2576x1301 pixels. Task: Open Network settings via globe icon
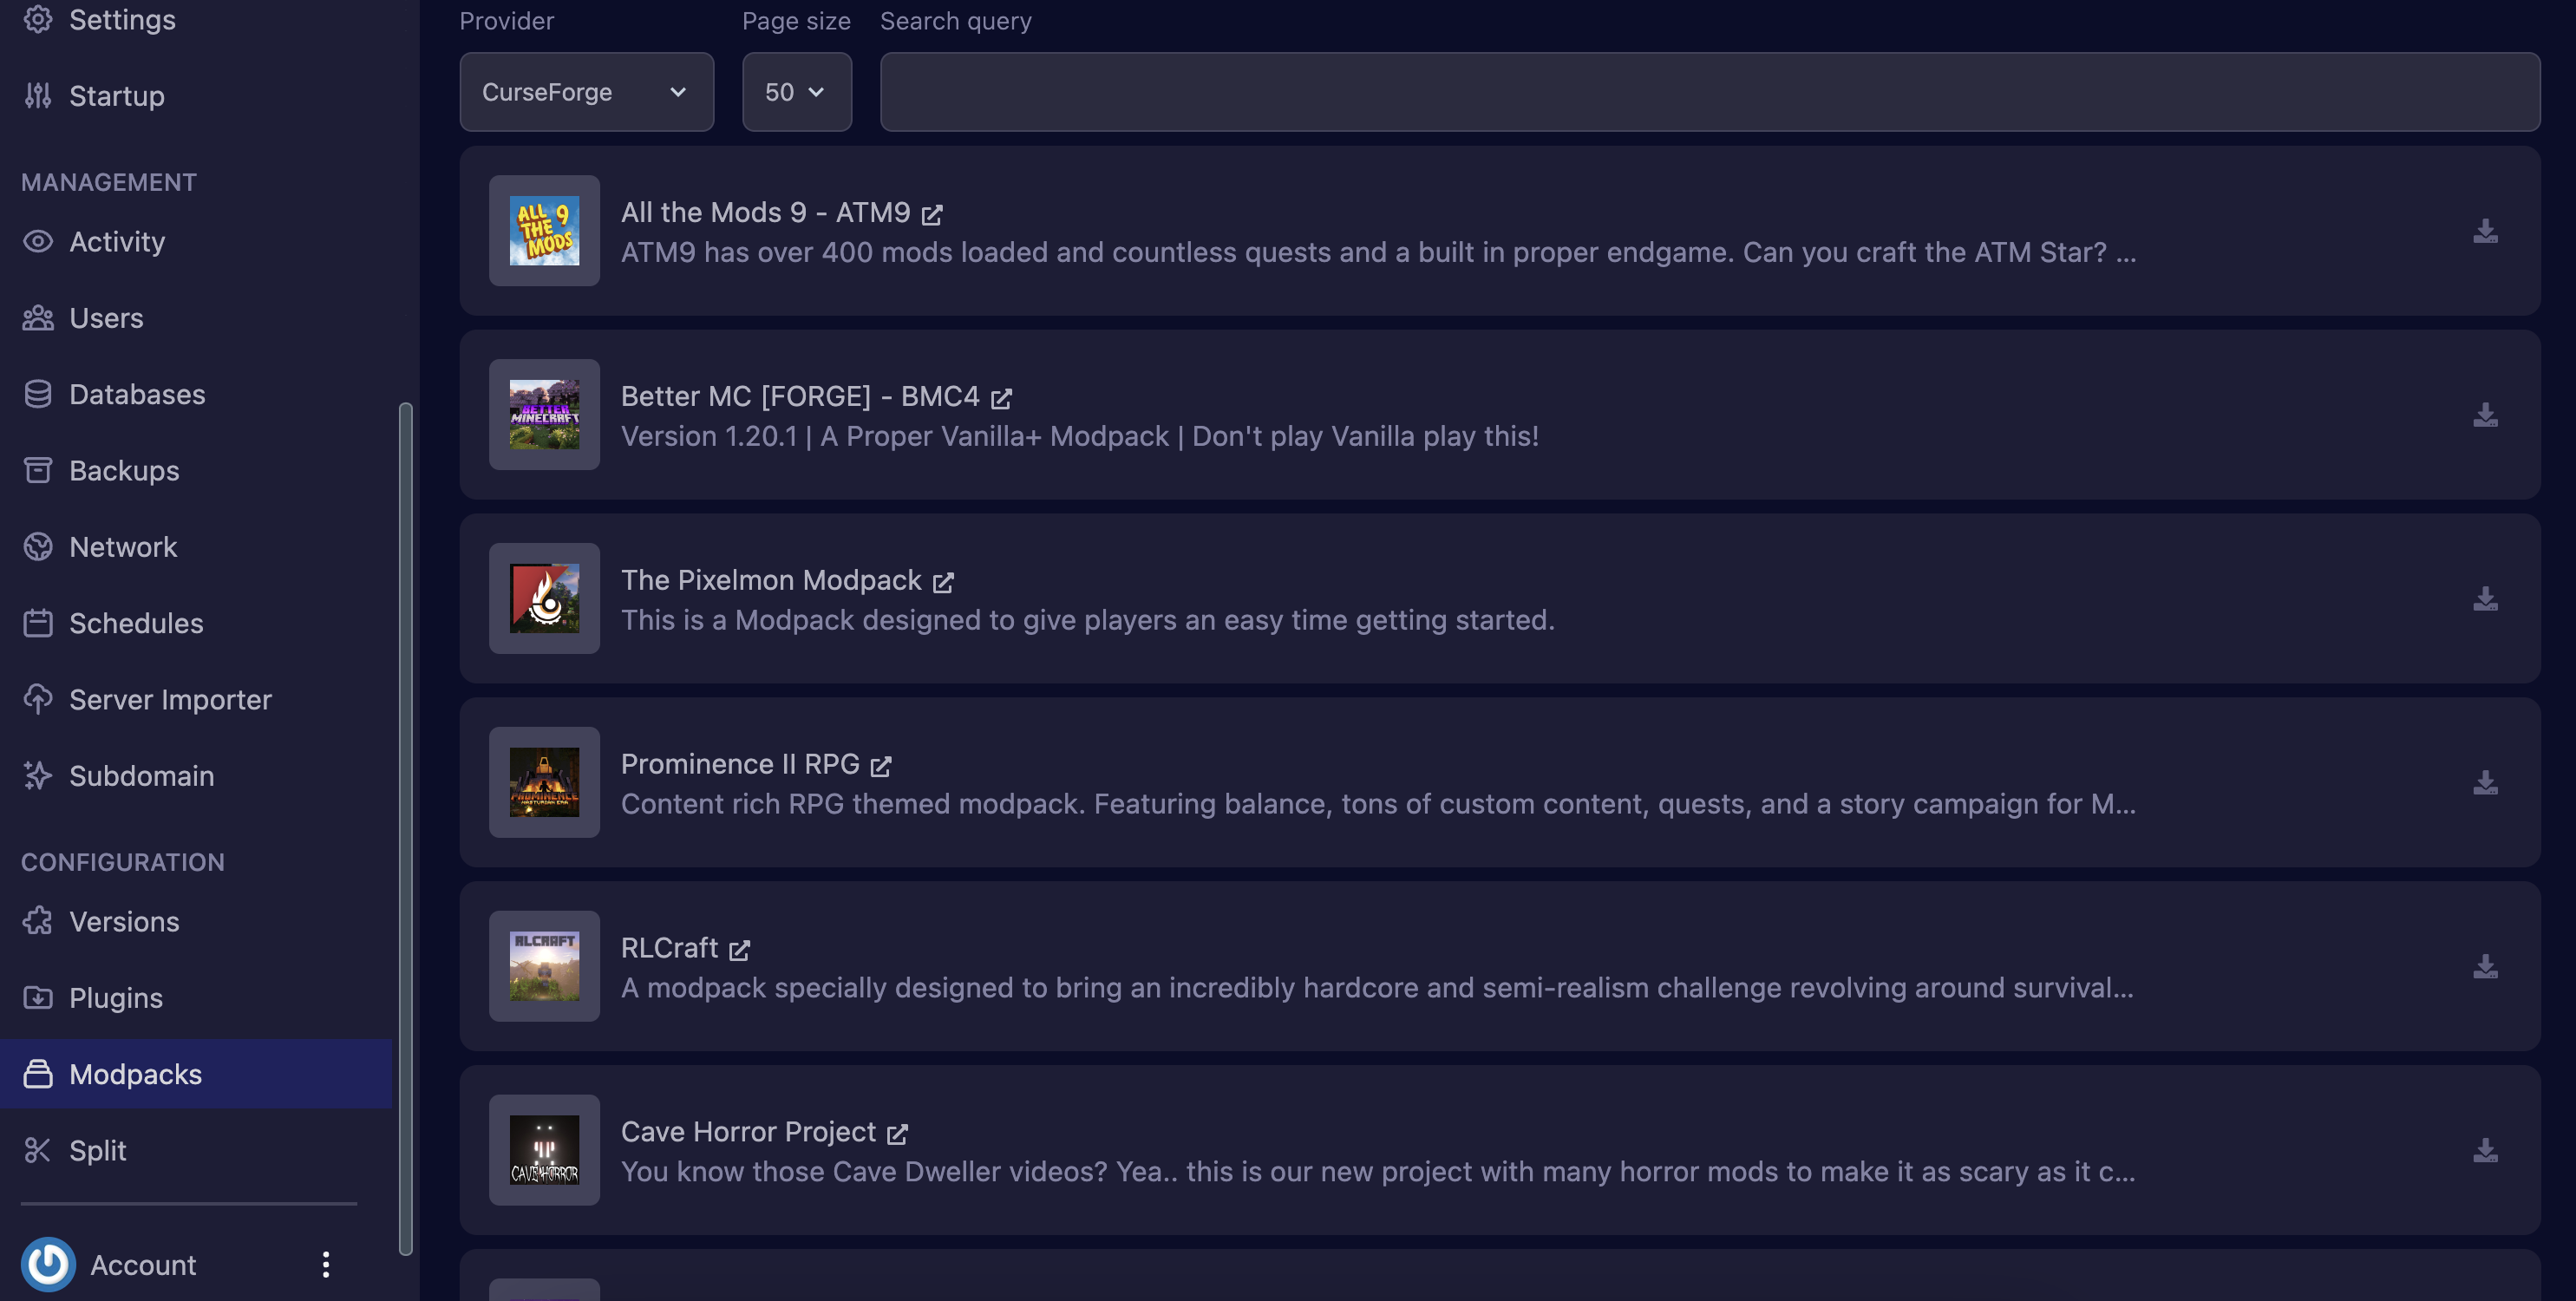coord(37,546)
